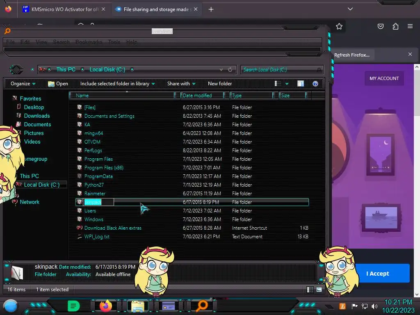Open the purple card app on the taskbar
Viewport: 420px width, 315px height.
click(169, 306)
